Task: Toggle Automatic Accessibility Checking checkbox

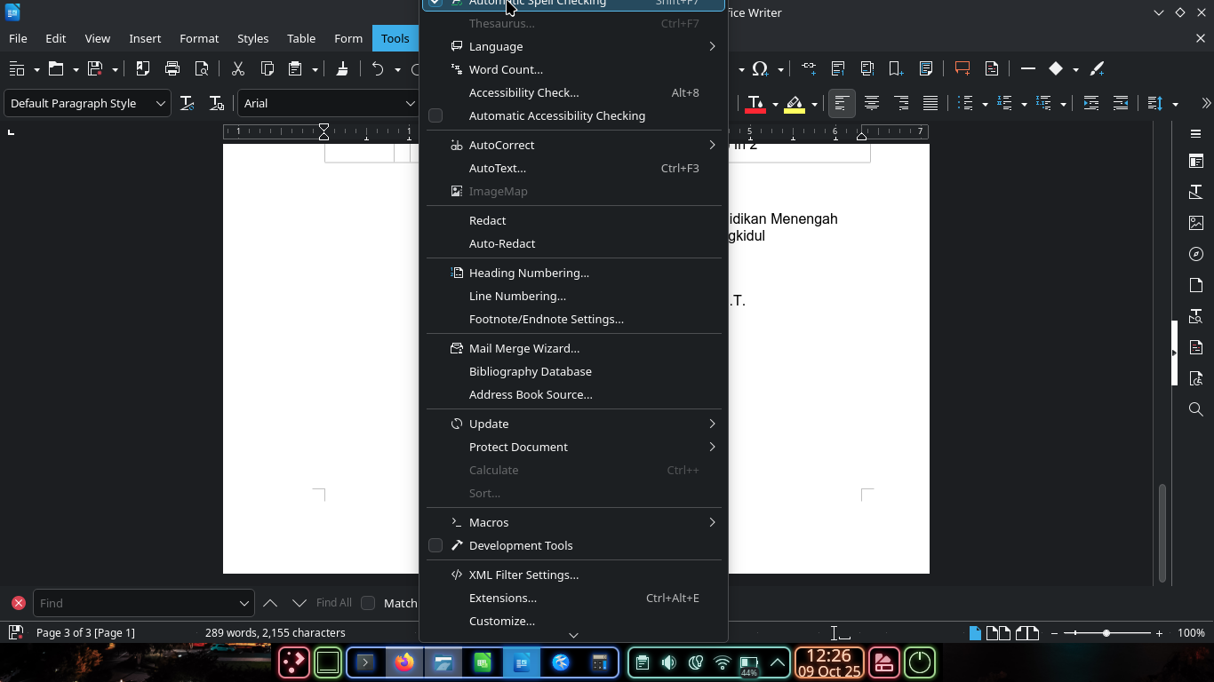Action: (435, 115)
